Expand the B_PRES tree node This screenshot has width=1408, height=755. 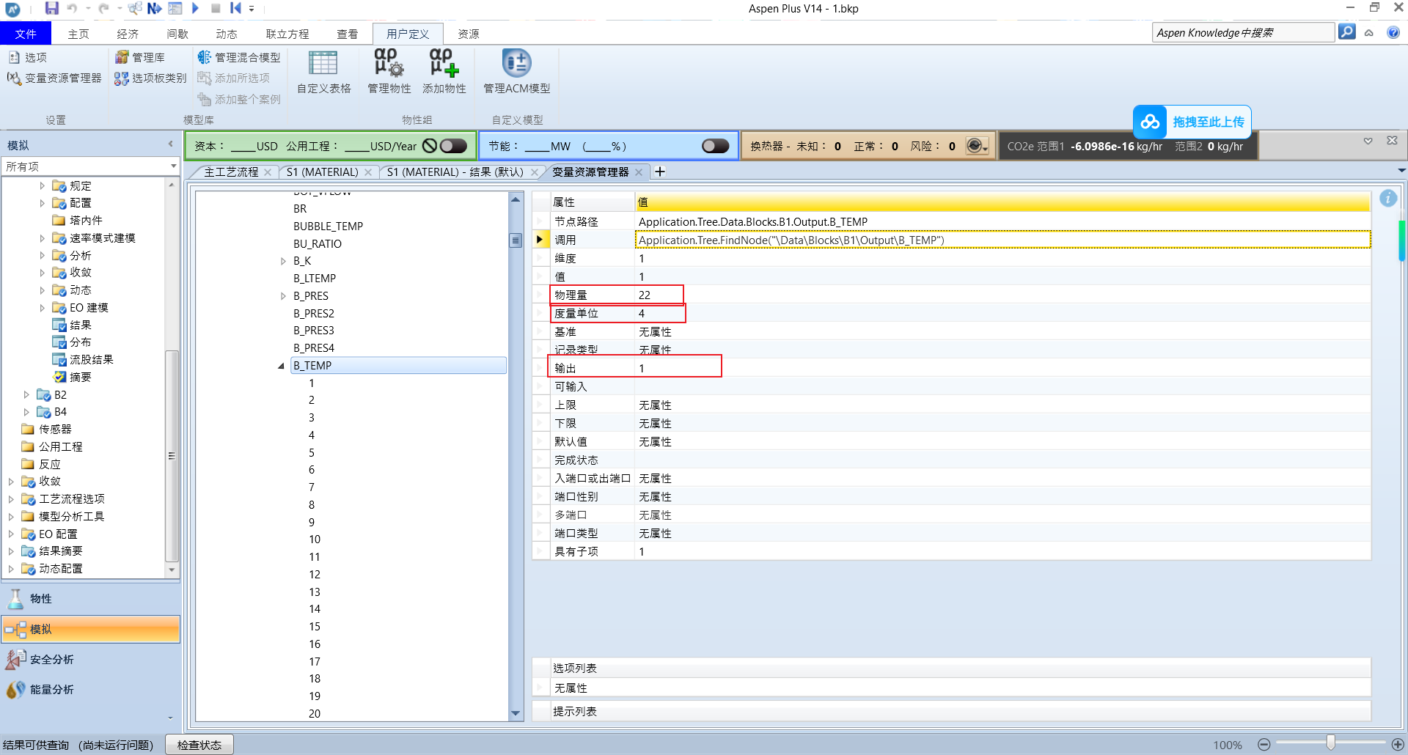(283, 296)
